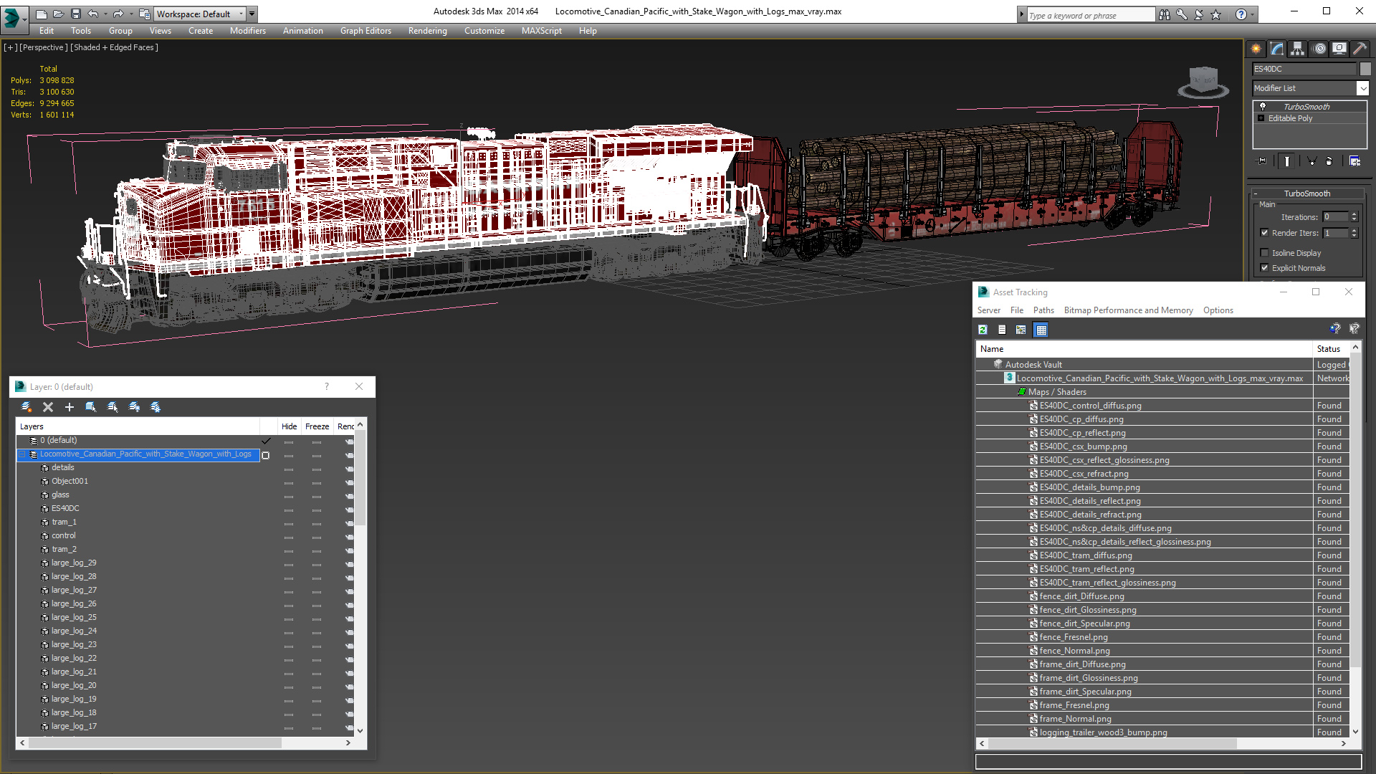Viewport: 1376px width, 774px height.
Task: Open the Create command panel tab
Action: pos(1256,49)
